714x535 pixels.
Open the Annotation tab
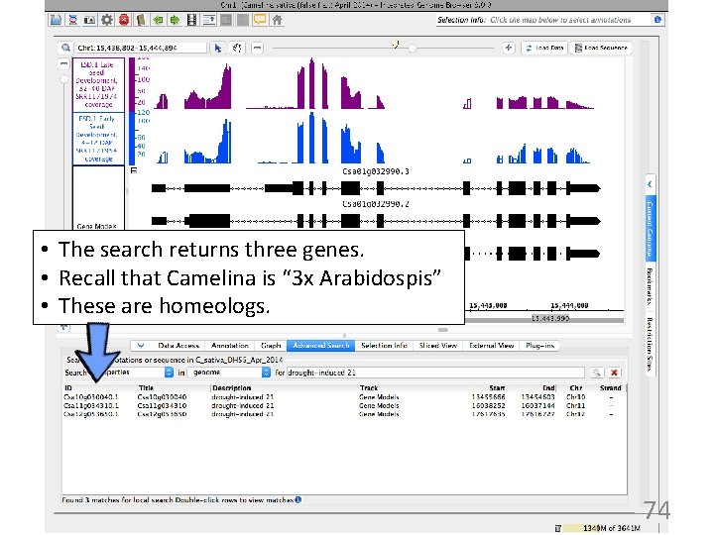tap(230, 346)
